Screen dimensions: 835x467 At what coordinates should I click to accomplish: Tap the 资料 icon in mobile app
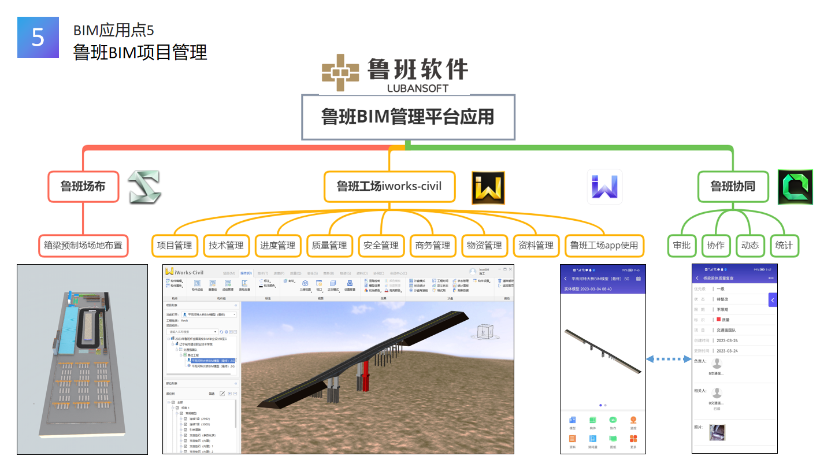tap(573, 439)
